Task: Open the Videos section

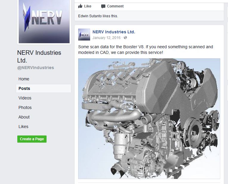Action: coord(25,98)
